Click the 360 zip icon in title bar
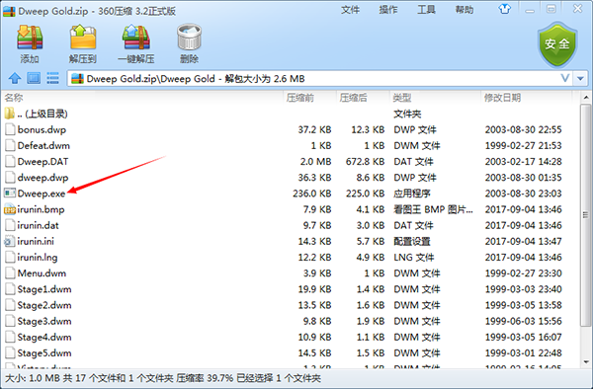This screenshot has height=389, width=593. 9,11
